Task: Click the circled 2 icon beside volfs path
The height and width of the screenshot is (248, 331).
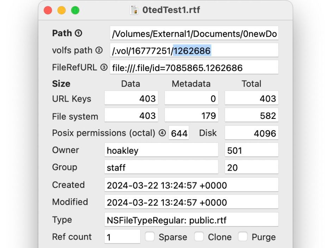Action: point(99,51)
